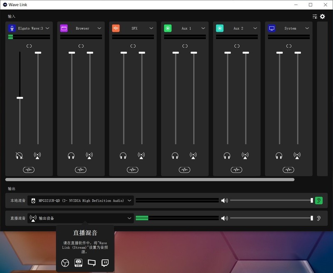Open stream mix output device dropdown
333x273 pixels.
click(x=129, y=218)
